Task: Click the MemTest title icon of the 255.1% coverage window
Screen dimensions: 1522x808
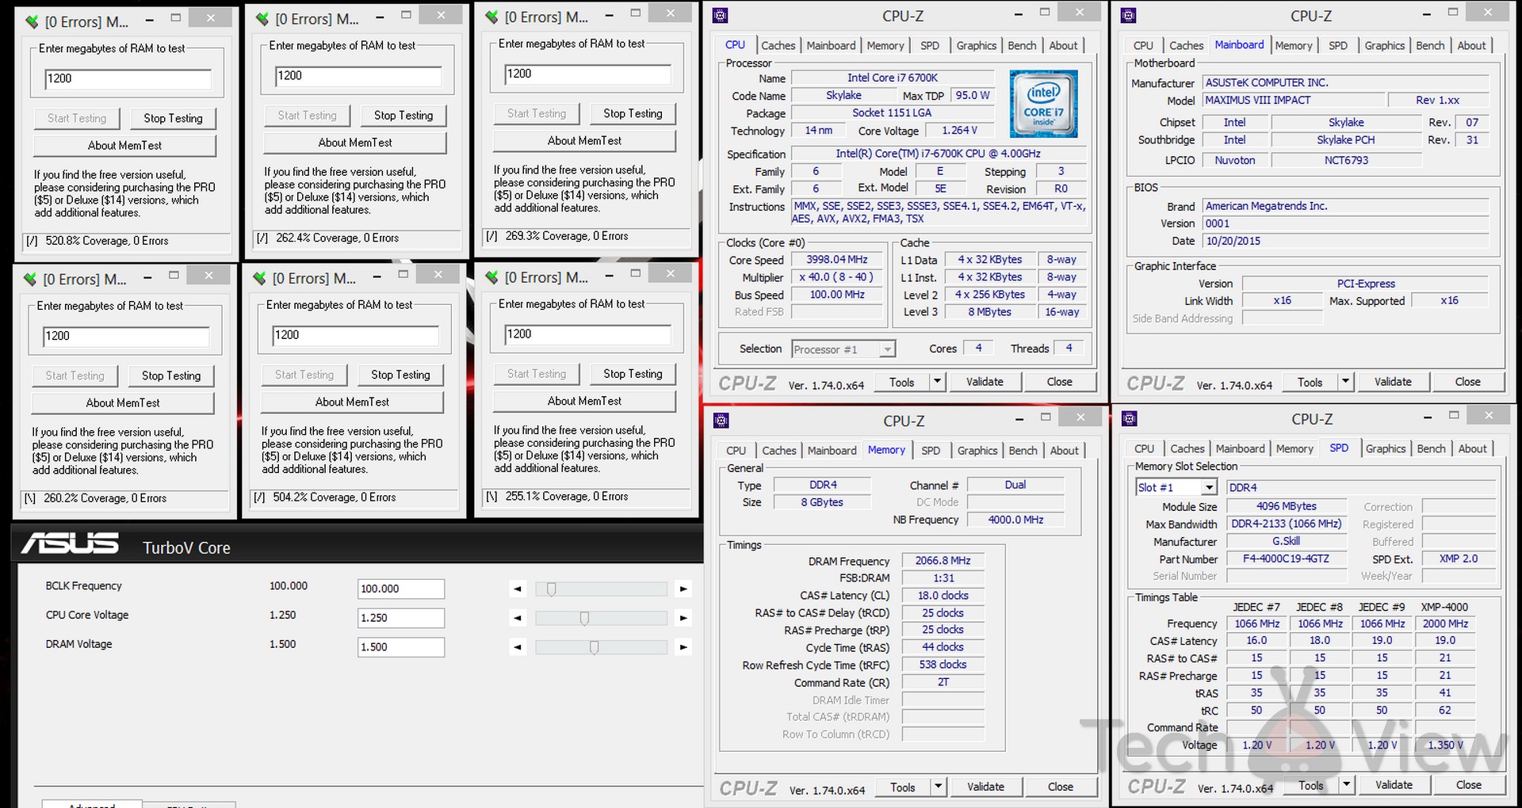Action: [491, 277]
